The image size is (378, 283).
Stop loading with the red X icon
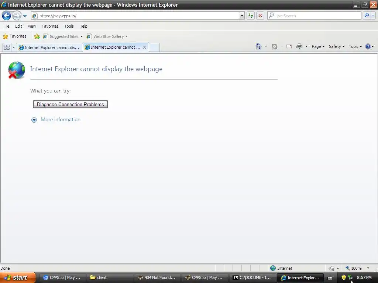260,15
